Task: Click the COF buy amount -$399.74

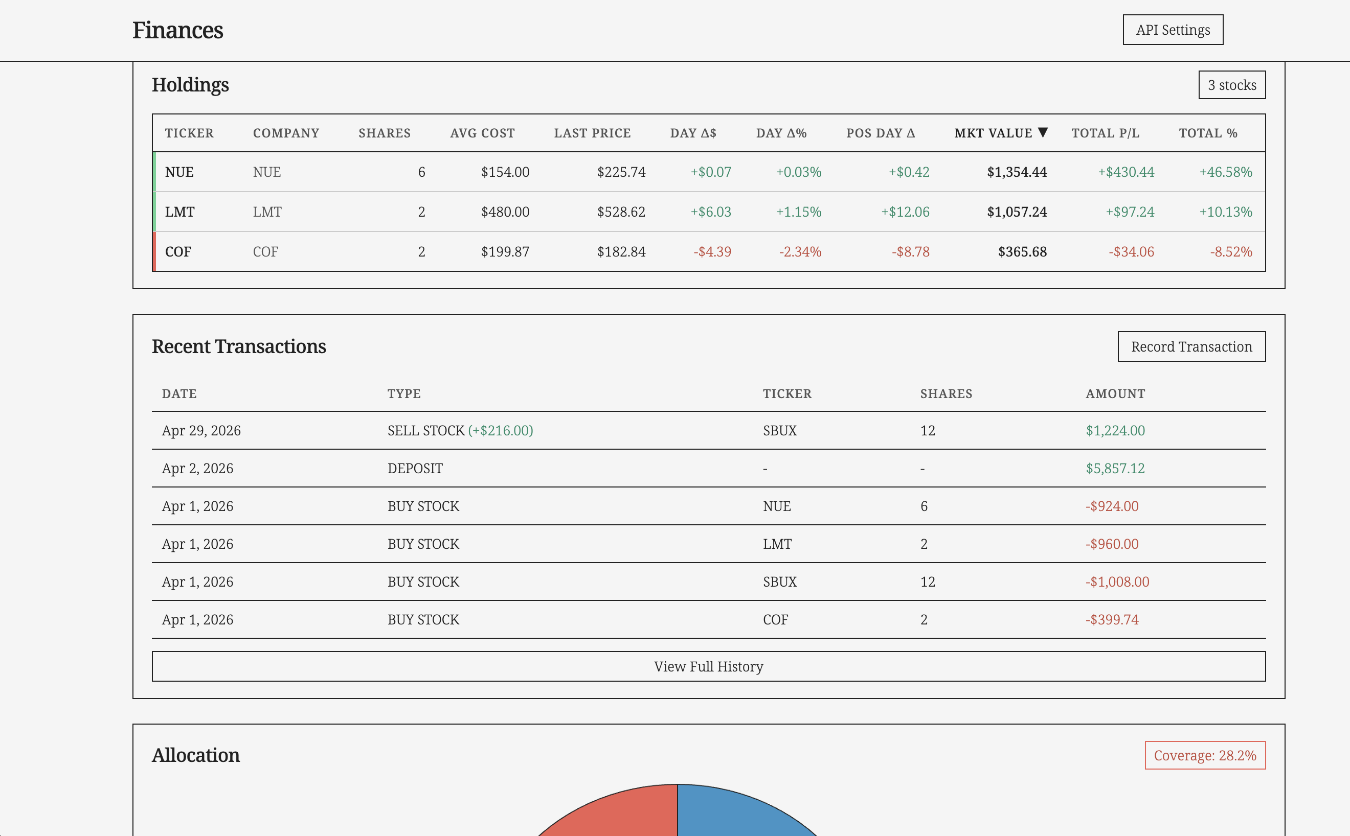Action: point(1112,619)
